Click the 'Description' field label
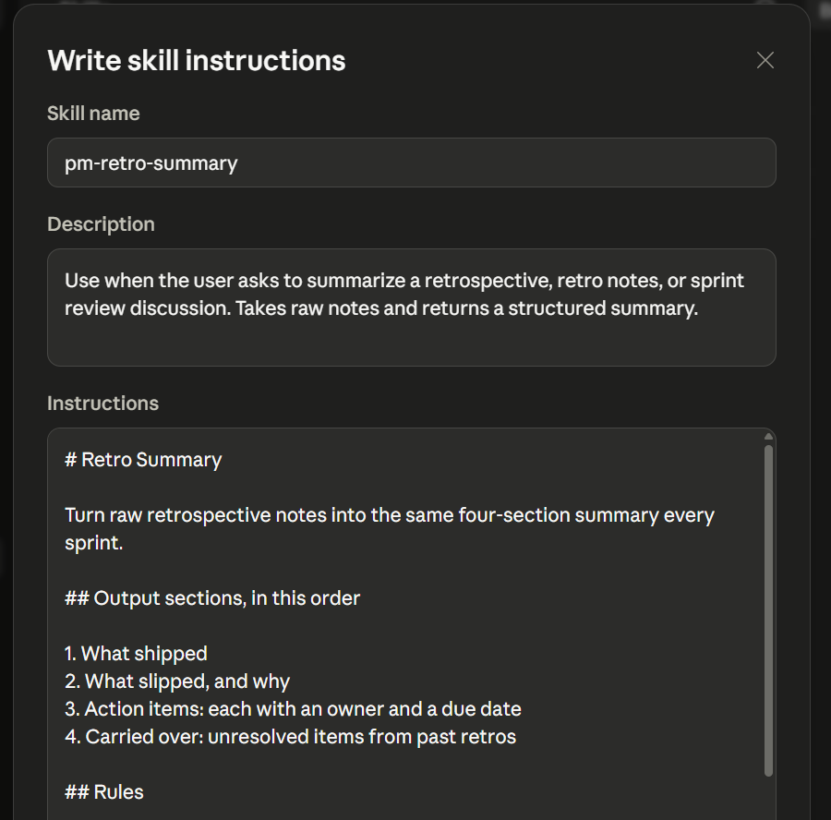The height and width of the screenshot is (820, 831). (x=101, y=224)
